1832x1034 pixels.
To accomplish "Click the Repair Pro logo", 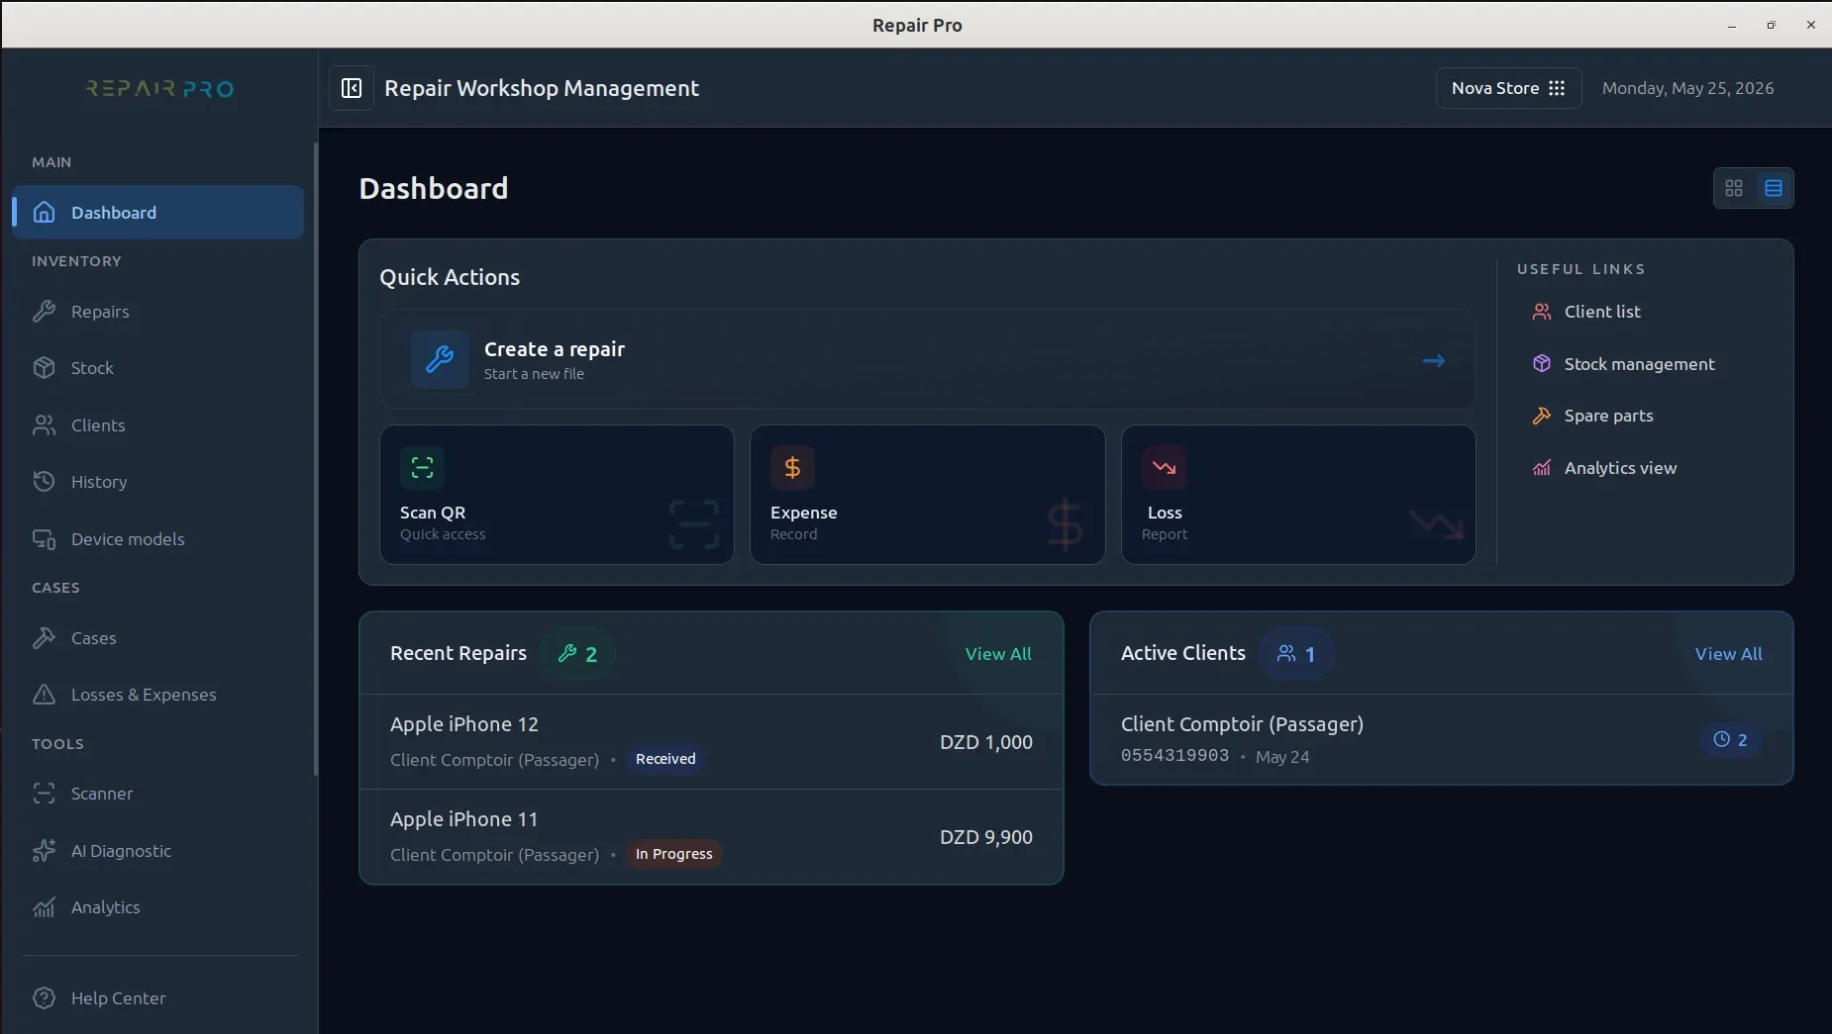I will (x=159, y=89).
